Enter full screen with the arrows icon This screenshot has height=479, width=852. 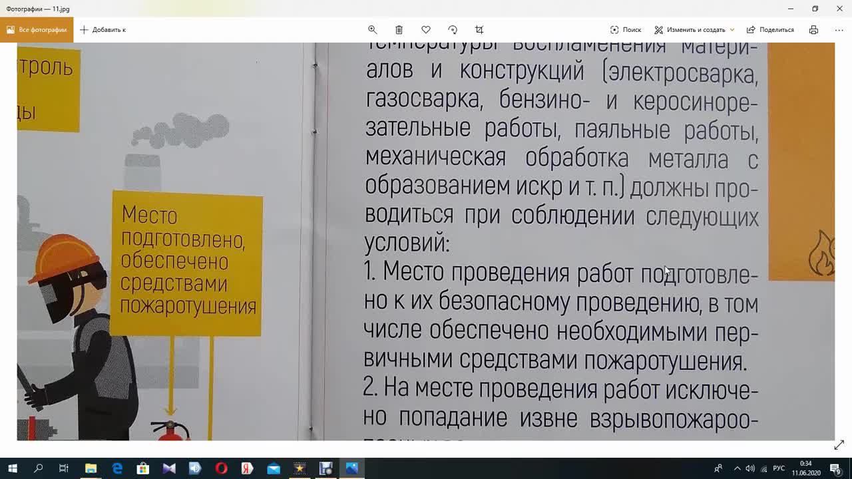(x=839, y=445)
